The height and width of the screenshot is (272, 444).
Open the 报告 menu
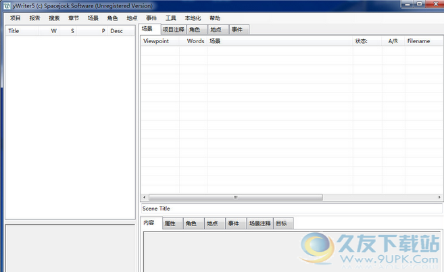pos(35,18)
